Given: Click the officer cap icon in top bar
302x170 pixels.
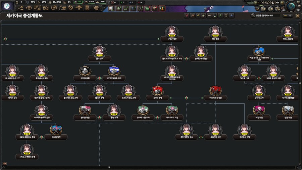Looking at the screenshot, I should pyautogui.click(x=96, y=8).
